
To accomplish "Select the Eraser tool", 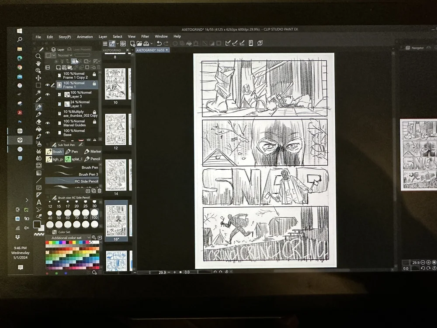I will pyautogui.click(x=38, y=122).
